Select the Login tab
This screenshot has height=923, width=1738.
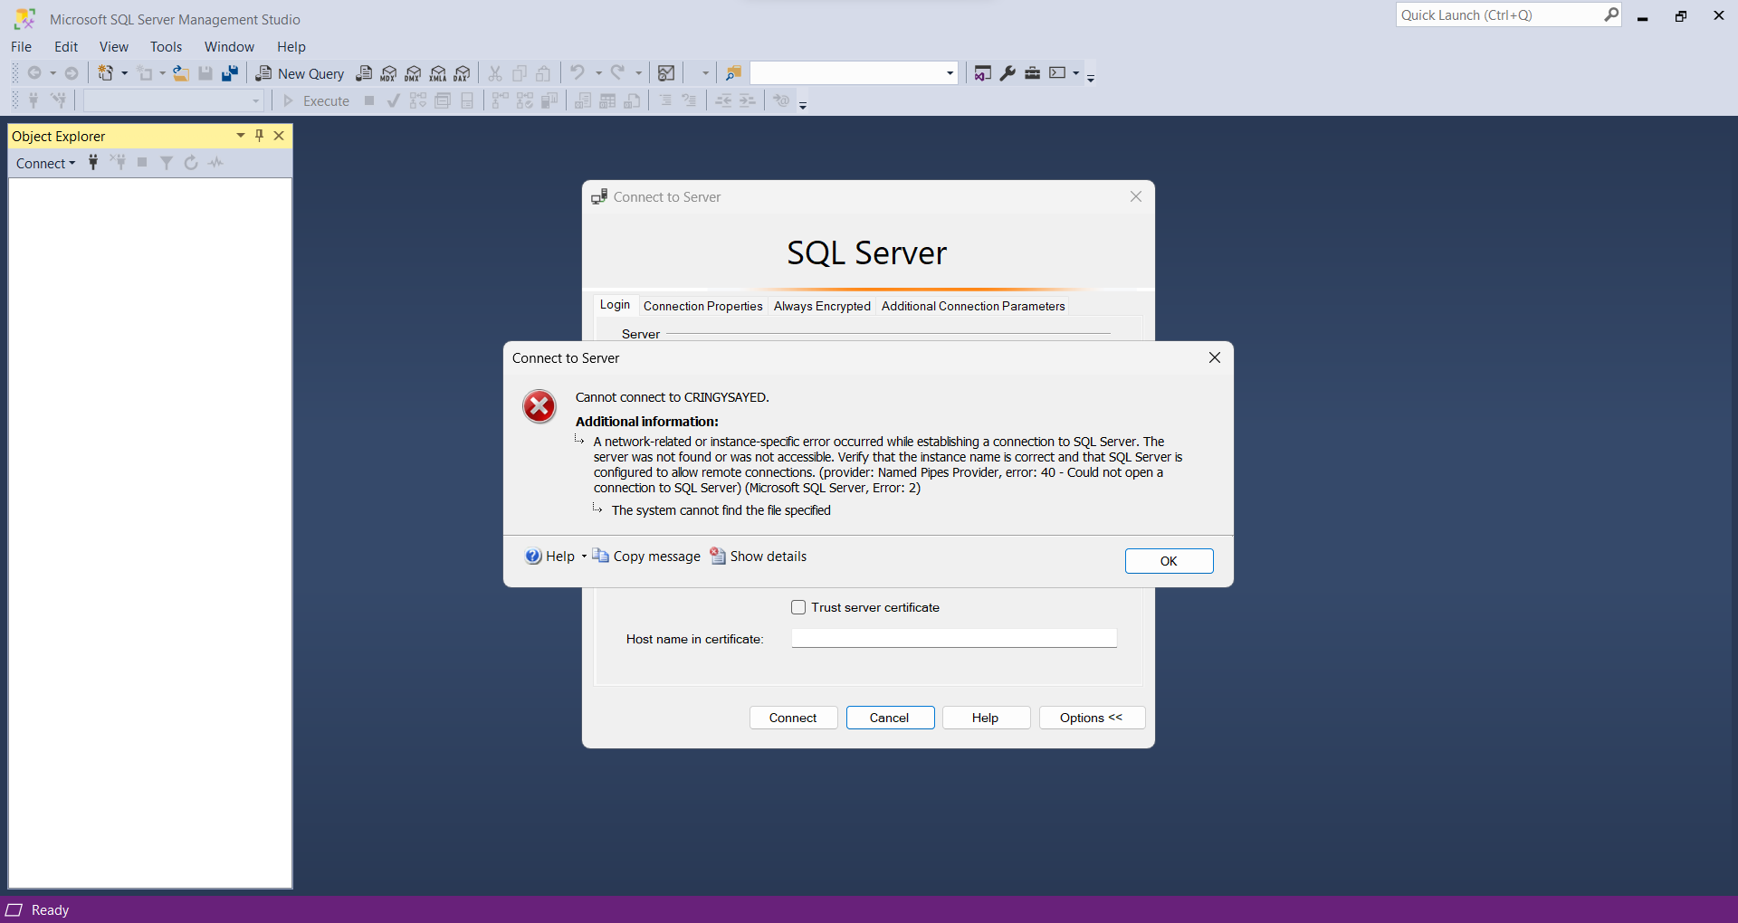click(x=616, y=305)
